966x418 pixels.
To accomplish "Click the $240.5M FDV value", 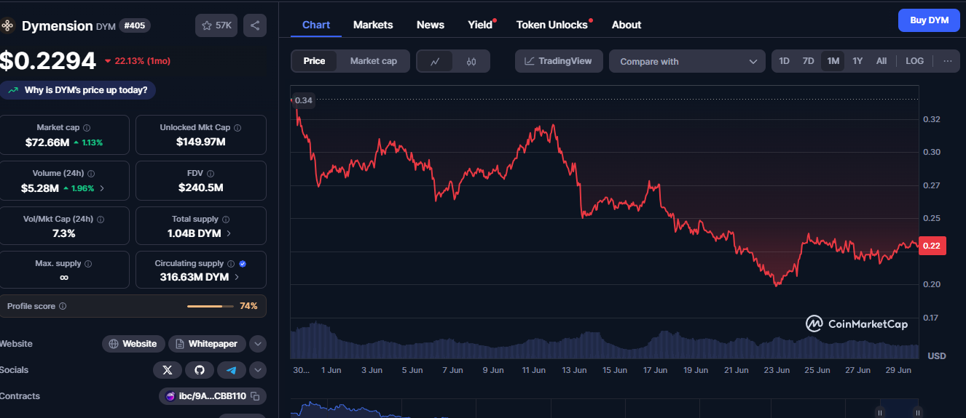I will [x=201, y=188].
